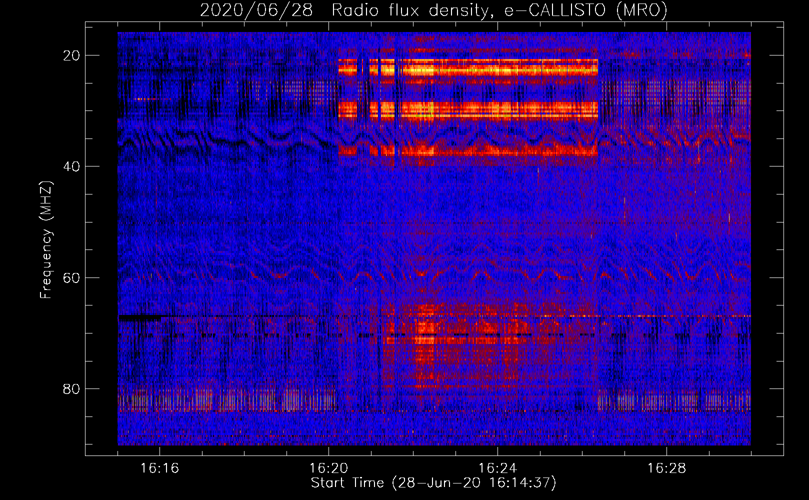Select the '16:20' time tick label
The image size is (809, 500).
[328, 468]
